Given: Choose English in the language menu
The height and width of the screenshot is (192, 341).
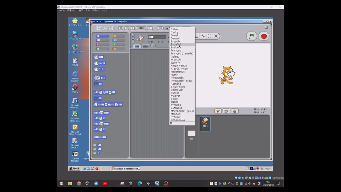Looking at the screenshot, I should (182, 41).
